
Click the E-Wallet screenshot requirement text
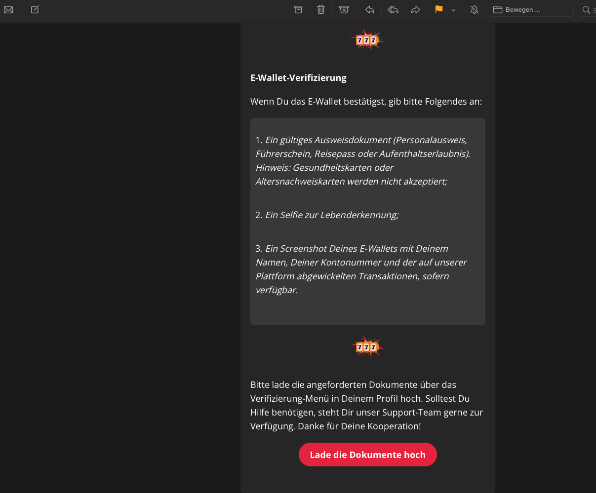361,269
